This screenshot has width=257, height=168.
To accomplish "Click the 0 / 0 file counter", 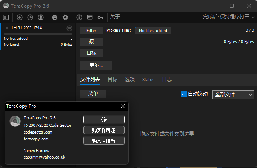I will coord(250,30).
